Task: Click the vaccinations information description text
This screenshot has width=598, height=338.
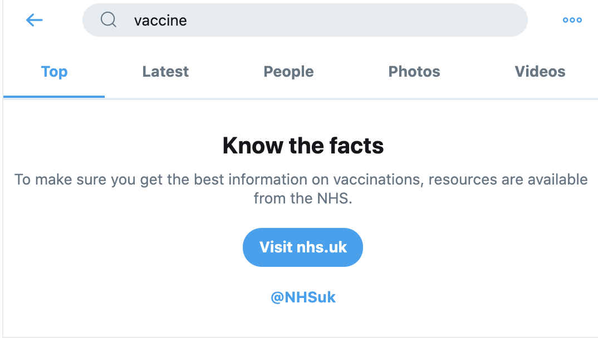Action: [x=301, y=180]
